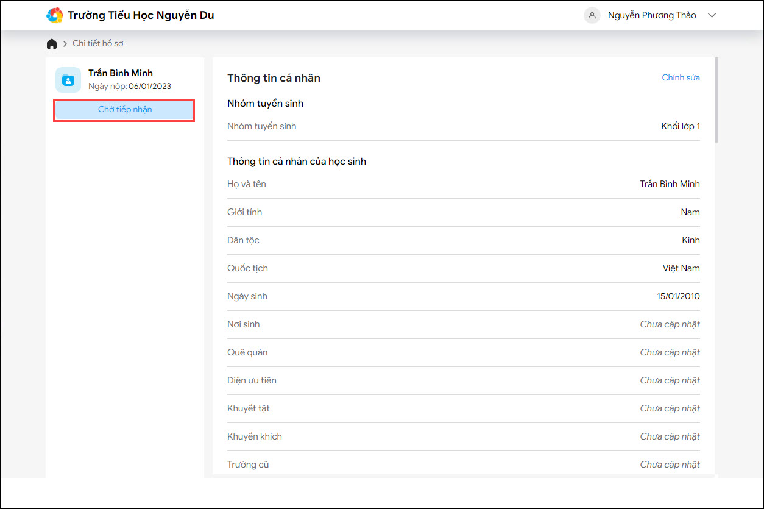Go to the home page icon

point(52,44)
